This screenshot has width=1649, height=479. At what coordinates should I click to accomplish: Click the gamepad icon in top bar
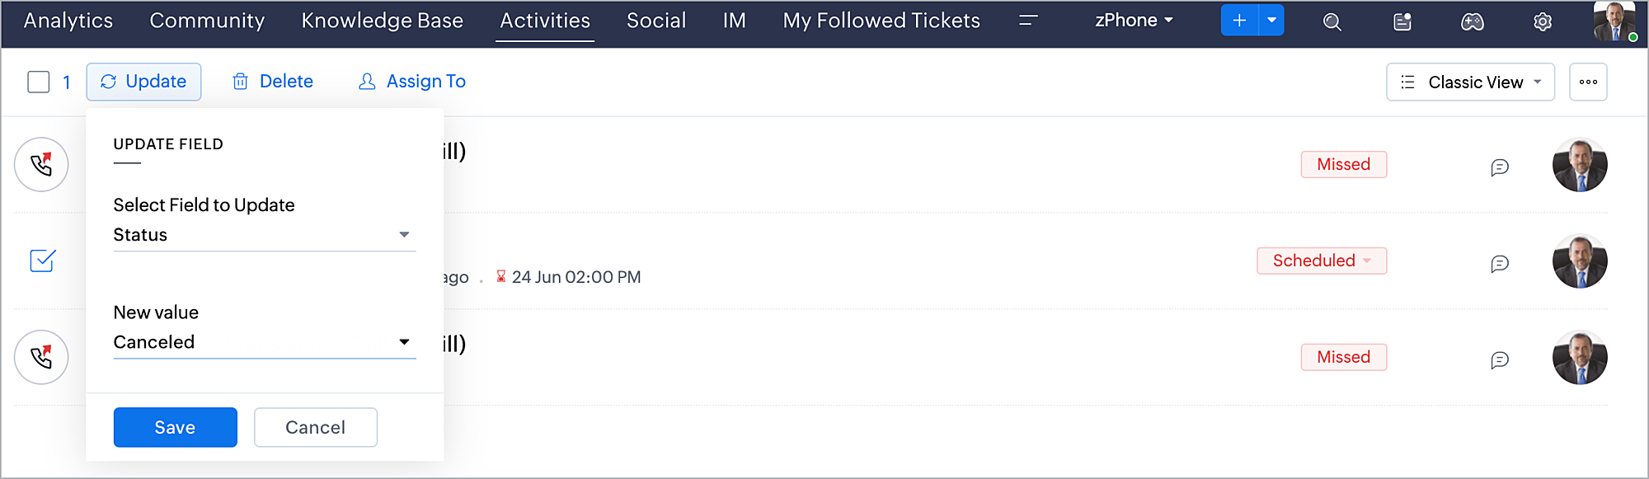1472,21
